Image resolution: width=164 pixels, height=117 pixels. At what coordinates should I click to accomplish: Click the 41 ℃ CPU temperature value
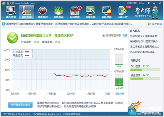(x=145, y=66)
